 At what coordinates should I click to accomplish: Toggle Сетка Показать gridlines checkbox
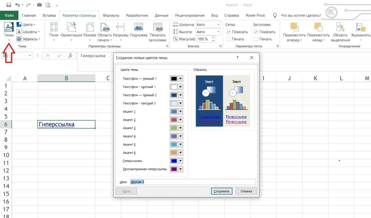[228, 32]
